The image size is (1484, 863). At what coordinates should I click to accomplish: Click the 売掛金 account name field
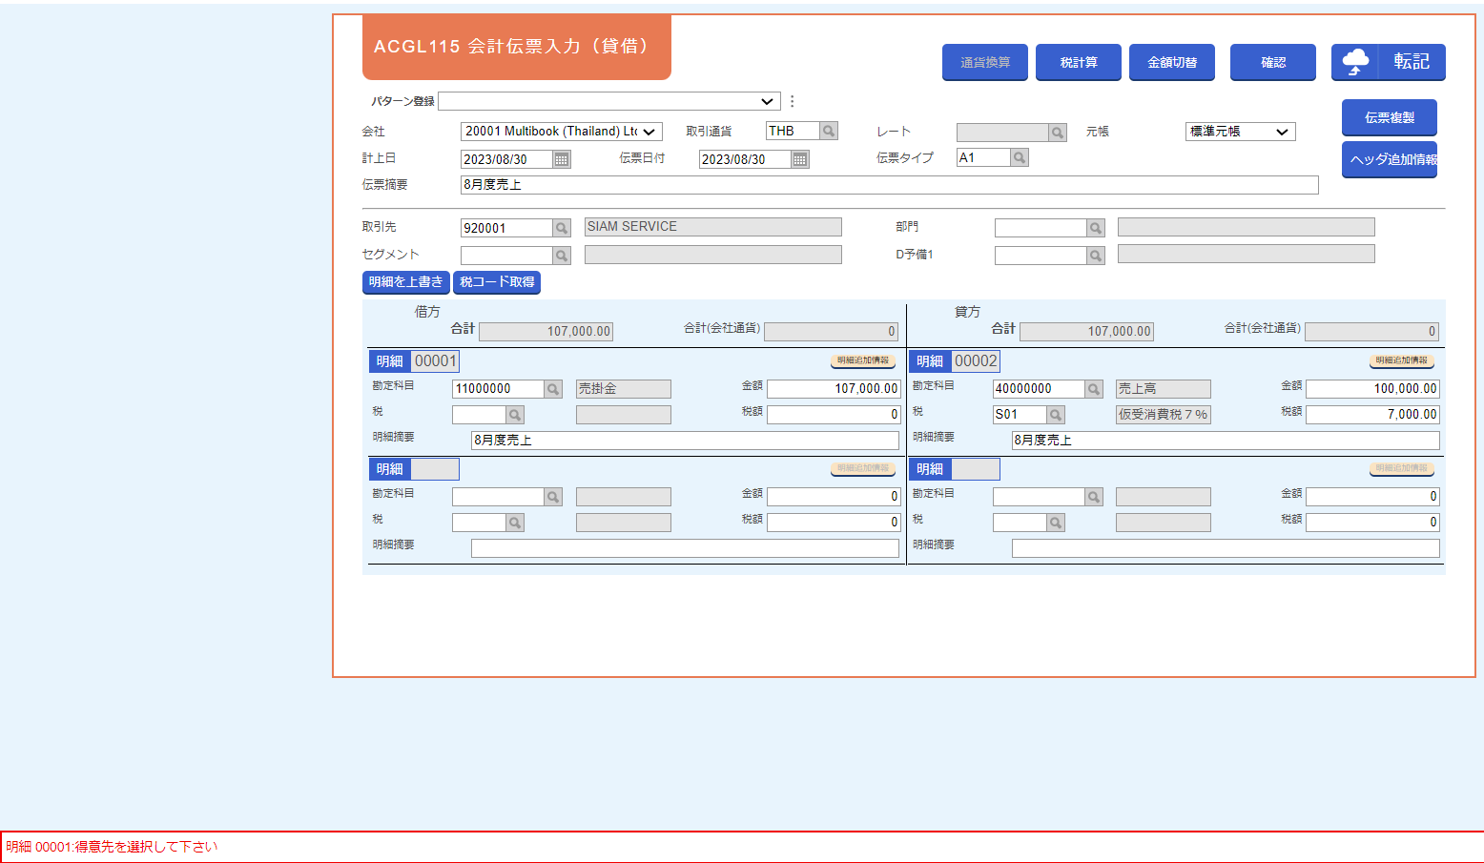click(624, 389)
